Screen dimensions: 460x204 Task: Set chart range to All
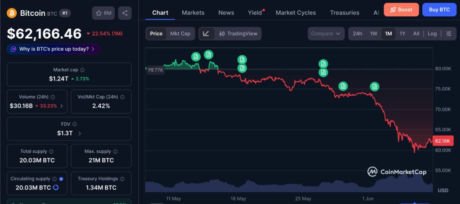click(416, 33)
